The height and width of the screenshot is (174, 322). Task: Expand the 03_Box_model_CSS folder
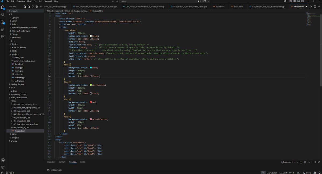click(x=25, y=111)
